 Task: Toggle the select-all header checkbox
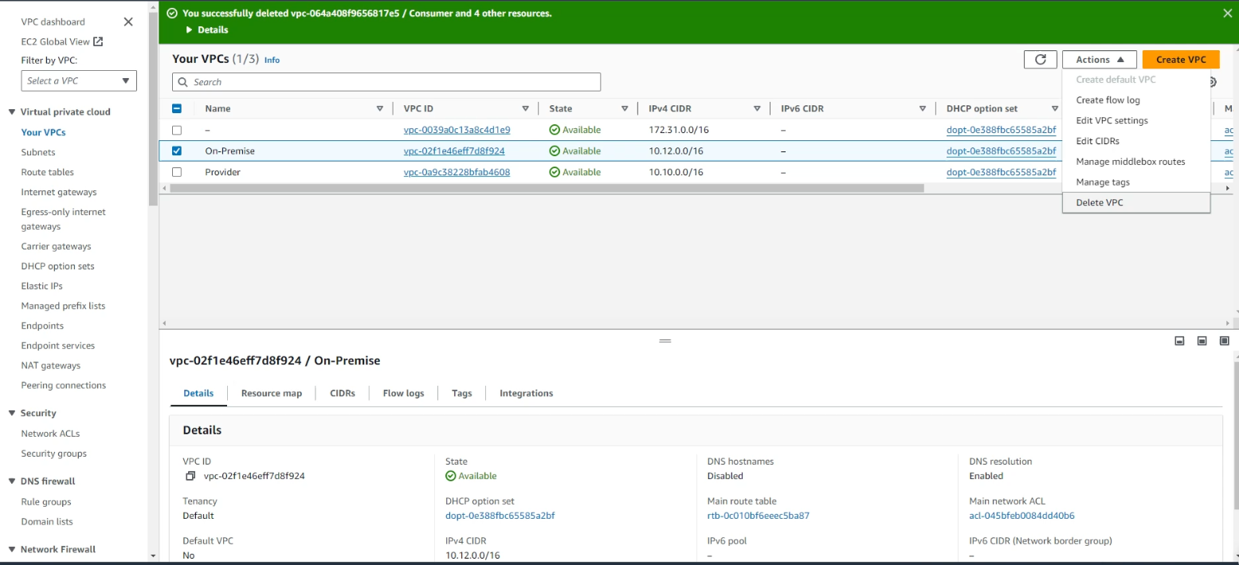(177, 108)
